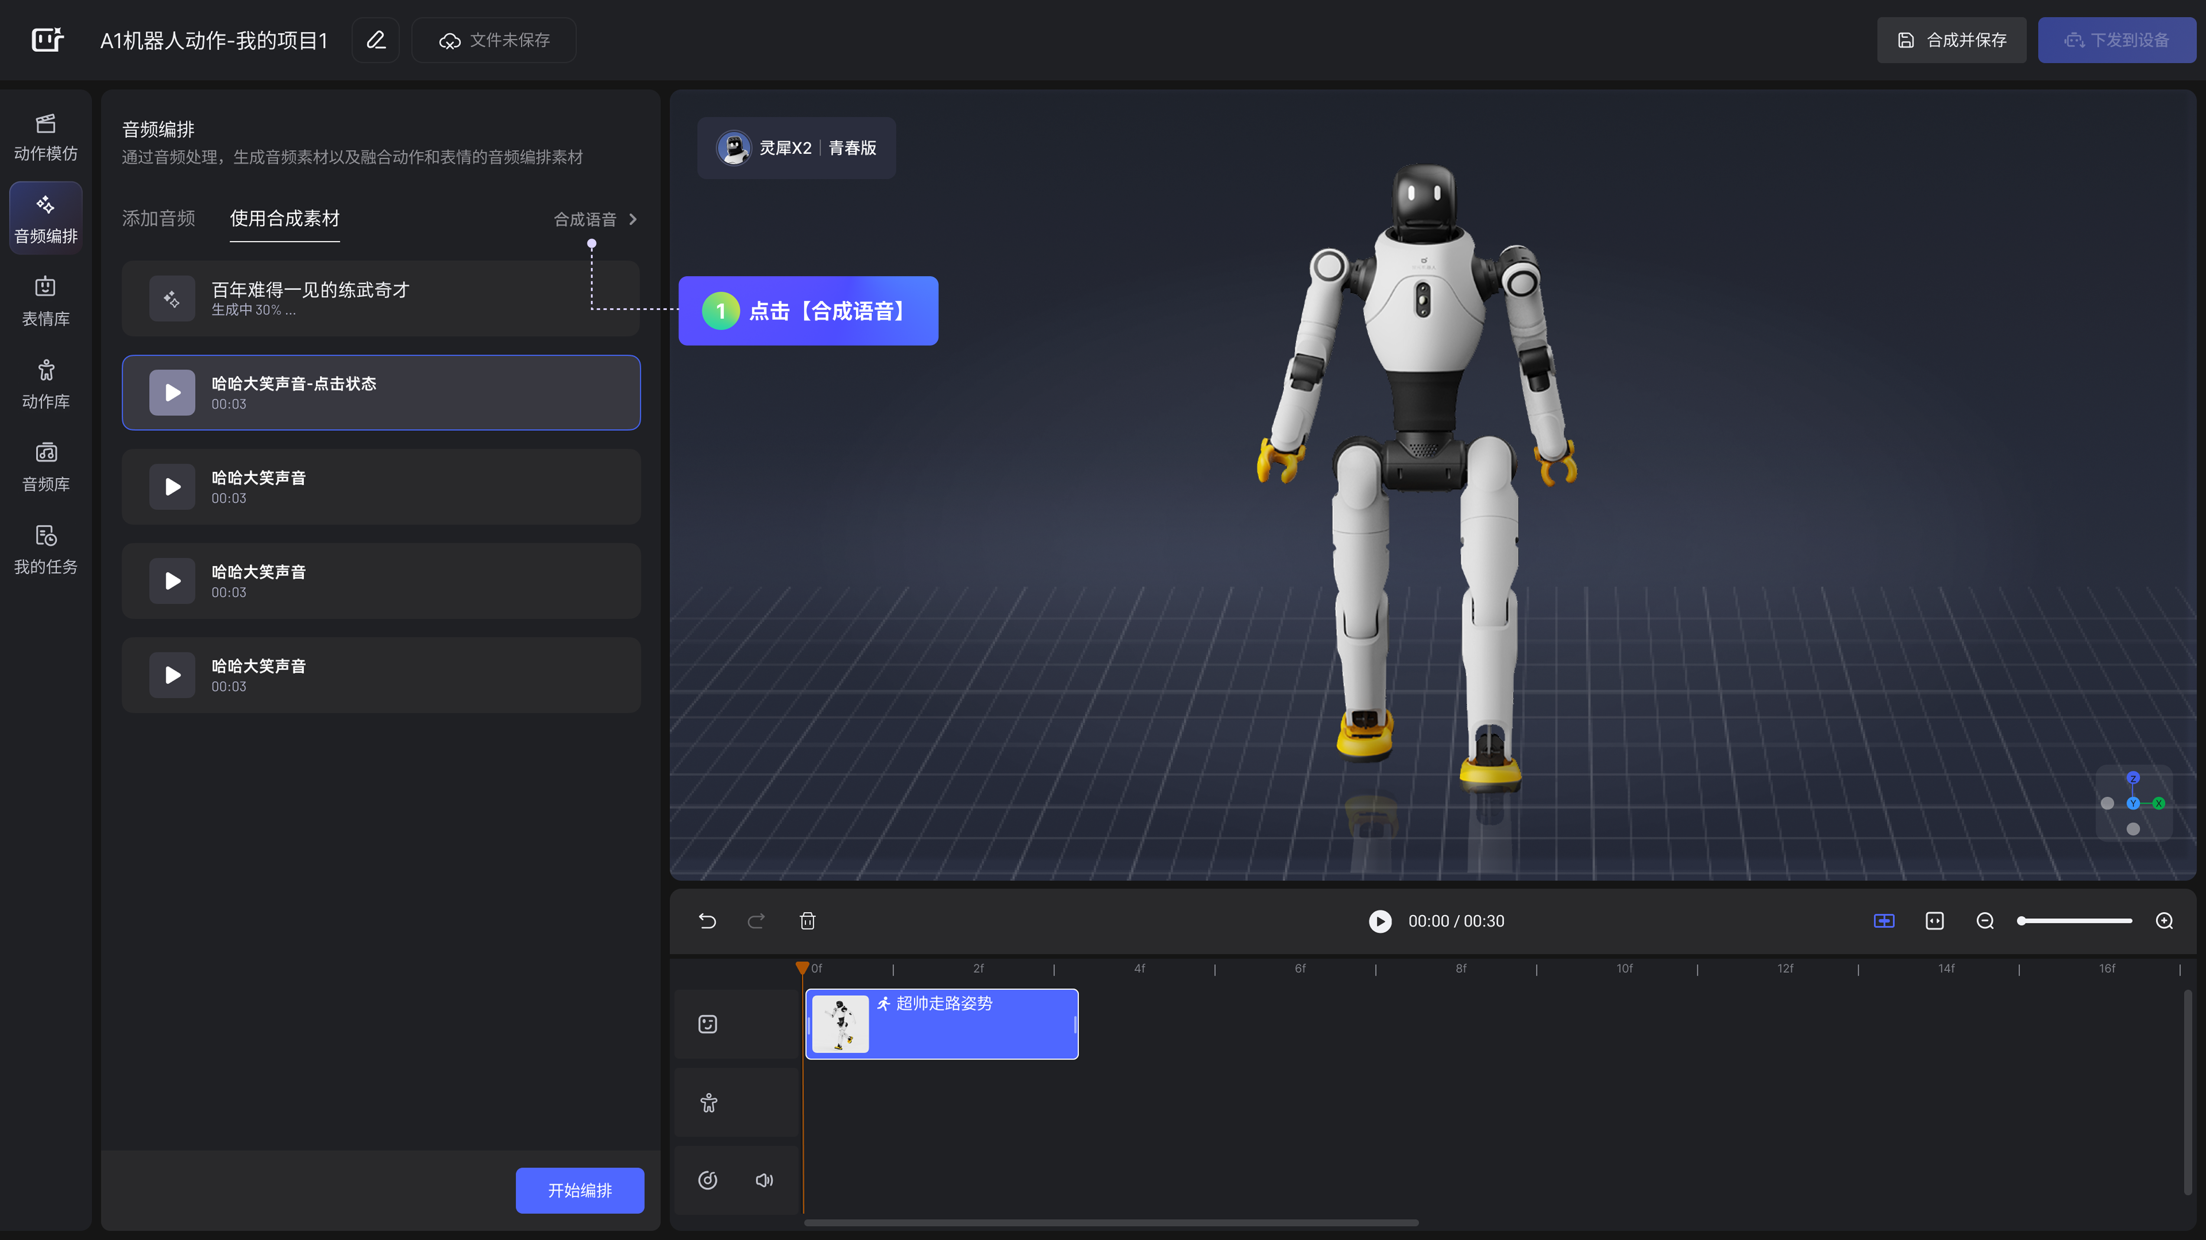Open the 表情库 expression library
2206x1240 pixels.
coord(45,301)
